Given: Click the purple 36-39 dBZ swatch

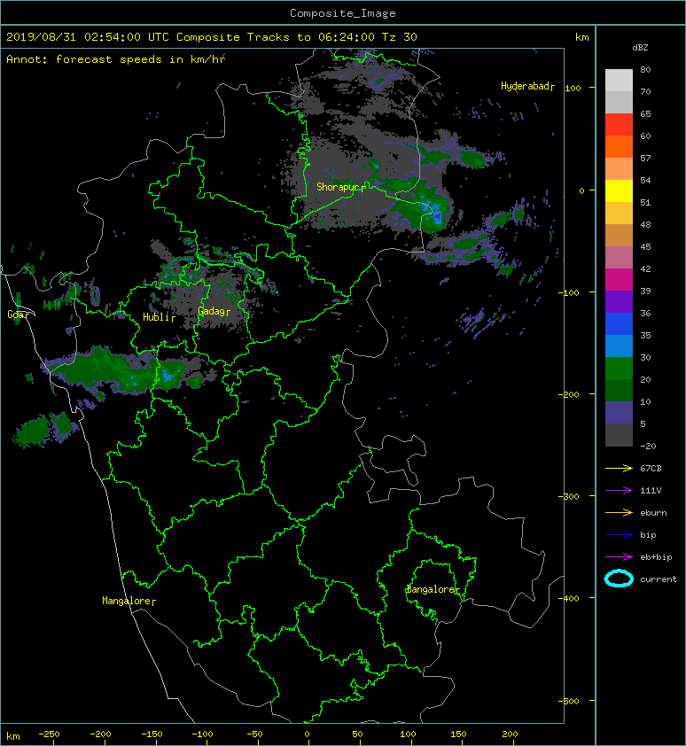Looking at the screenshot, I should pyautogui.click(x=619, y=301).
